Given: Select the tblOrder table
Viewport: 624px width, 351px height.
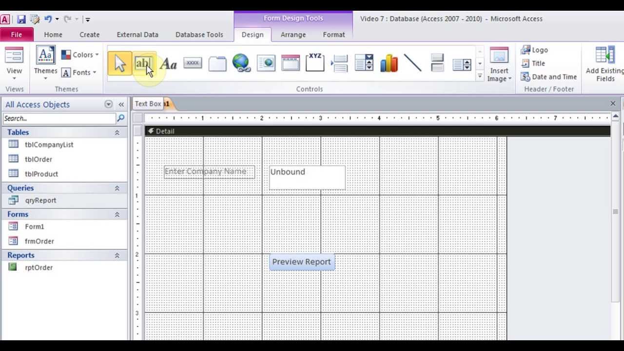Looking at the screenshot, I should pyautogui.click(x=39, y=159).
